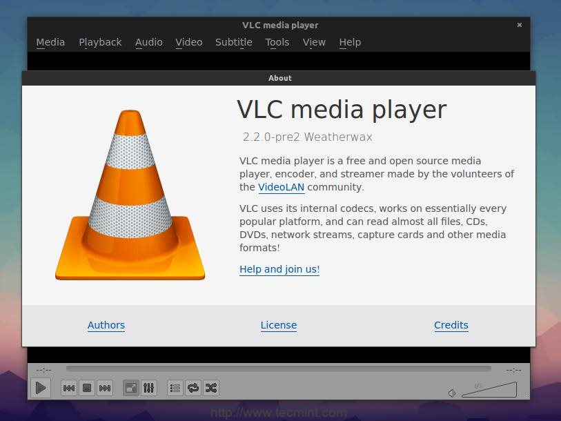The height and width of the screenshot is (421, 561).
Task: Adjust the volume slider
Action: click(x=489, y=391)
